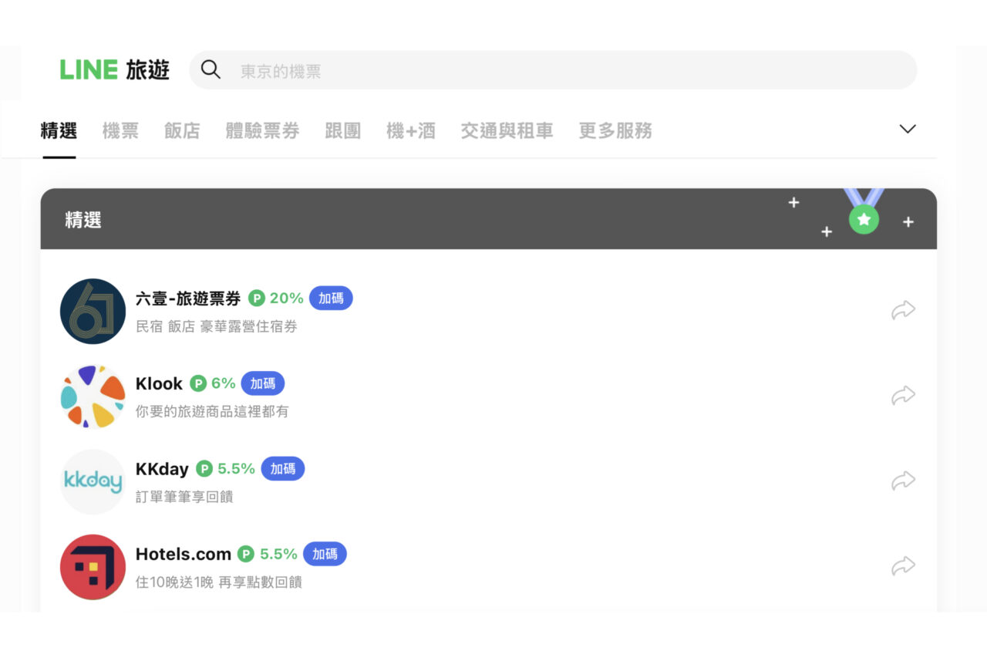Share the KKday listing
Viewport: 987px width, 658px height.
tap(903, 481)
